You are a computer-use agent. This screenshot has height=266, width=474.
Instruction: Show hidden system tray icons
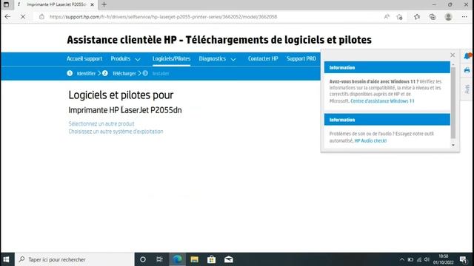[x=401, y=259]
